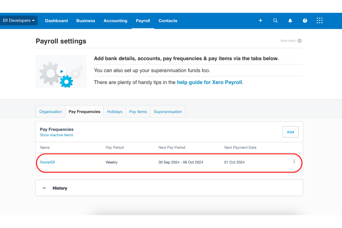
Task: Open notifications via the bell icon
Action: click(x=290, y=21)
